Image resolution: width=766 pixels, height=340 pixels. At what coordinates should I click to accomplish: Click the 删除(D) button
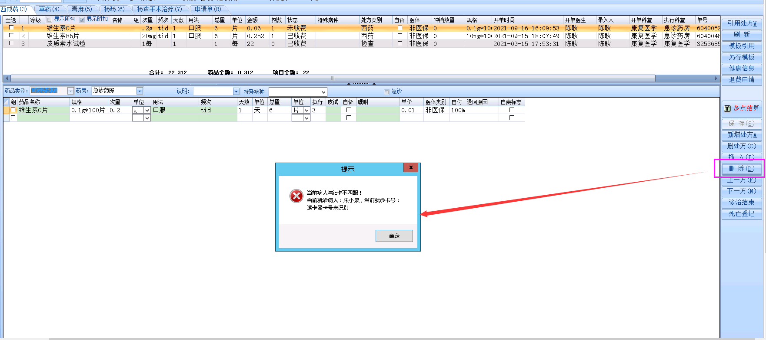click(742, 169)
